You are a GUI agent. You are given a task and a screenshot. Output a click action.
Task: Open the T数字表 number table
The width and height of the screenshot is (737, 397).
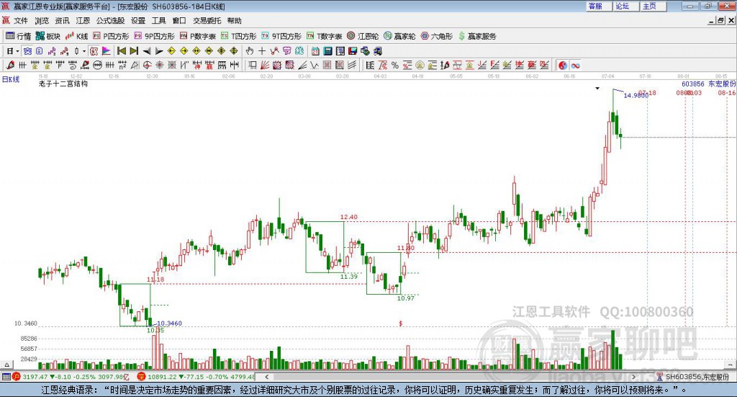325,36
